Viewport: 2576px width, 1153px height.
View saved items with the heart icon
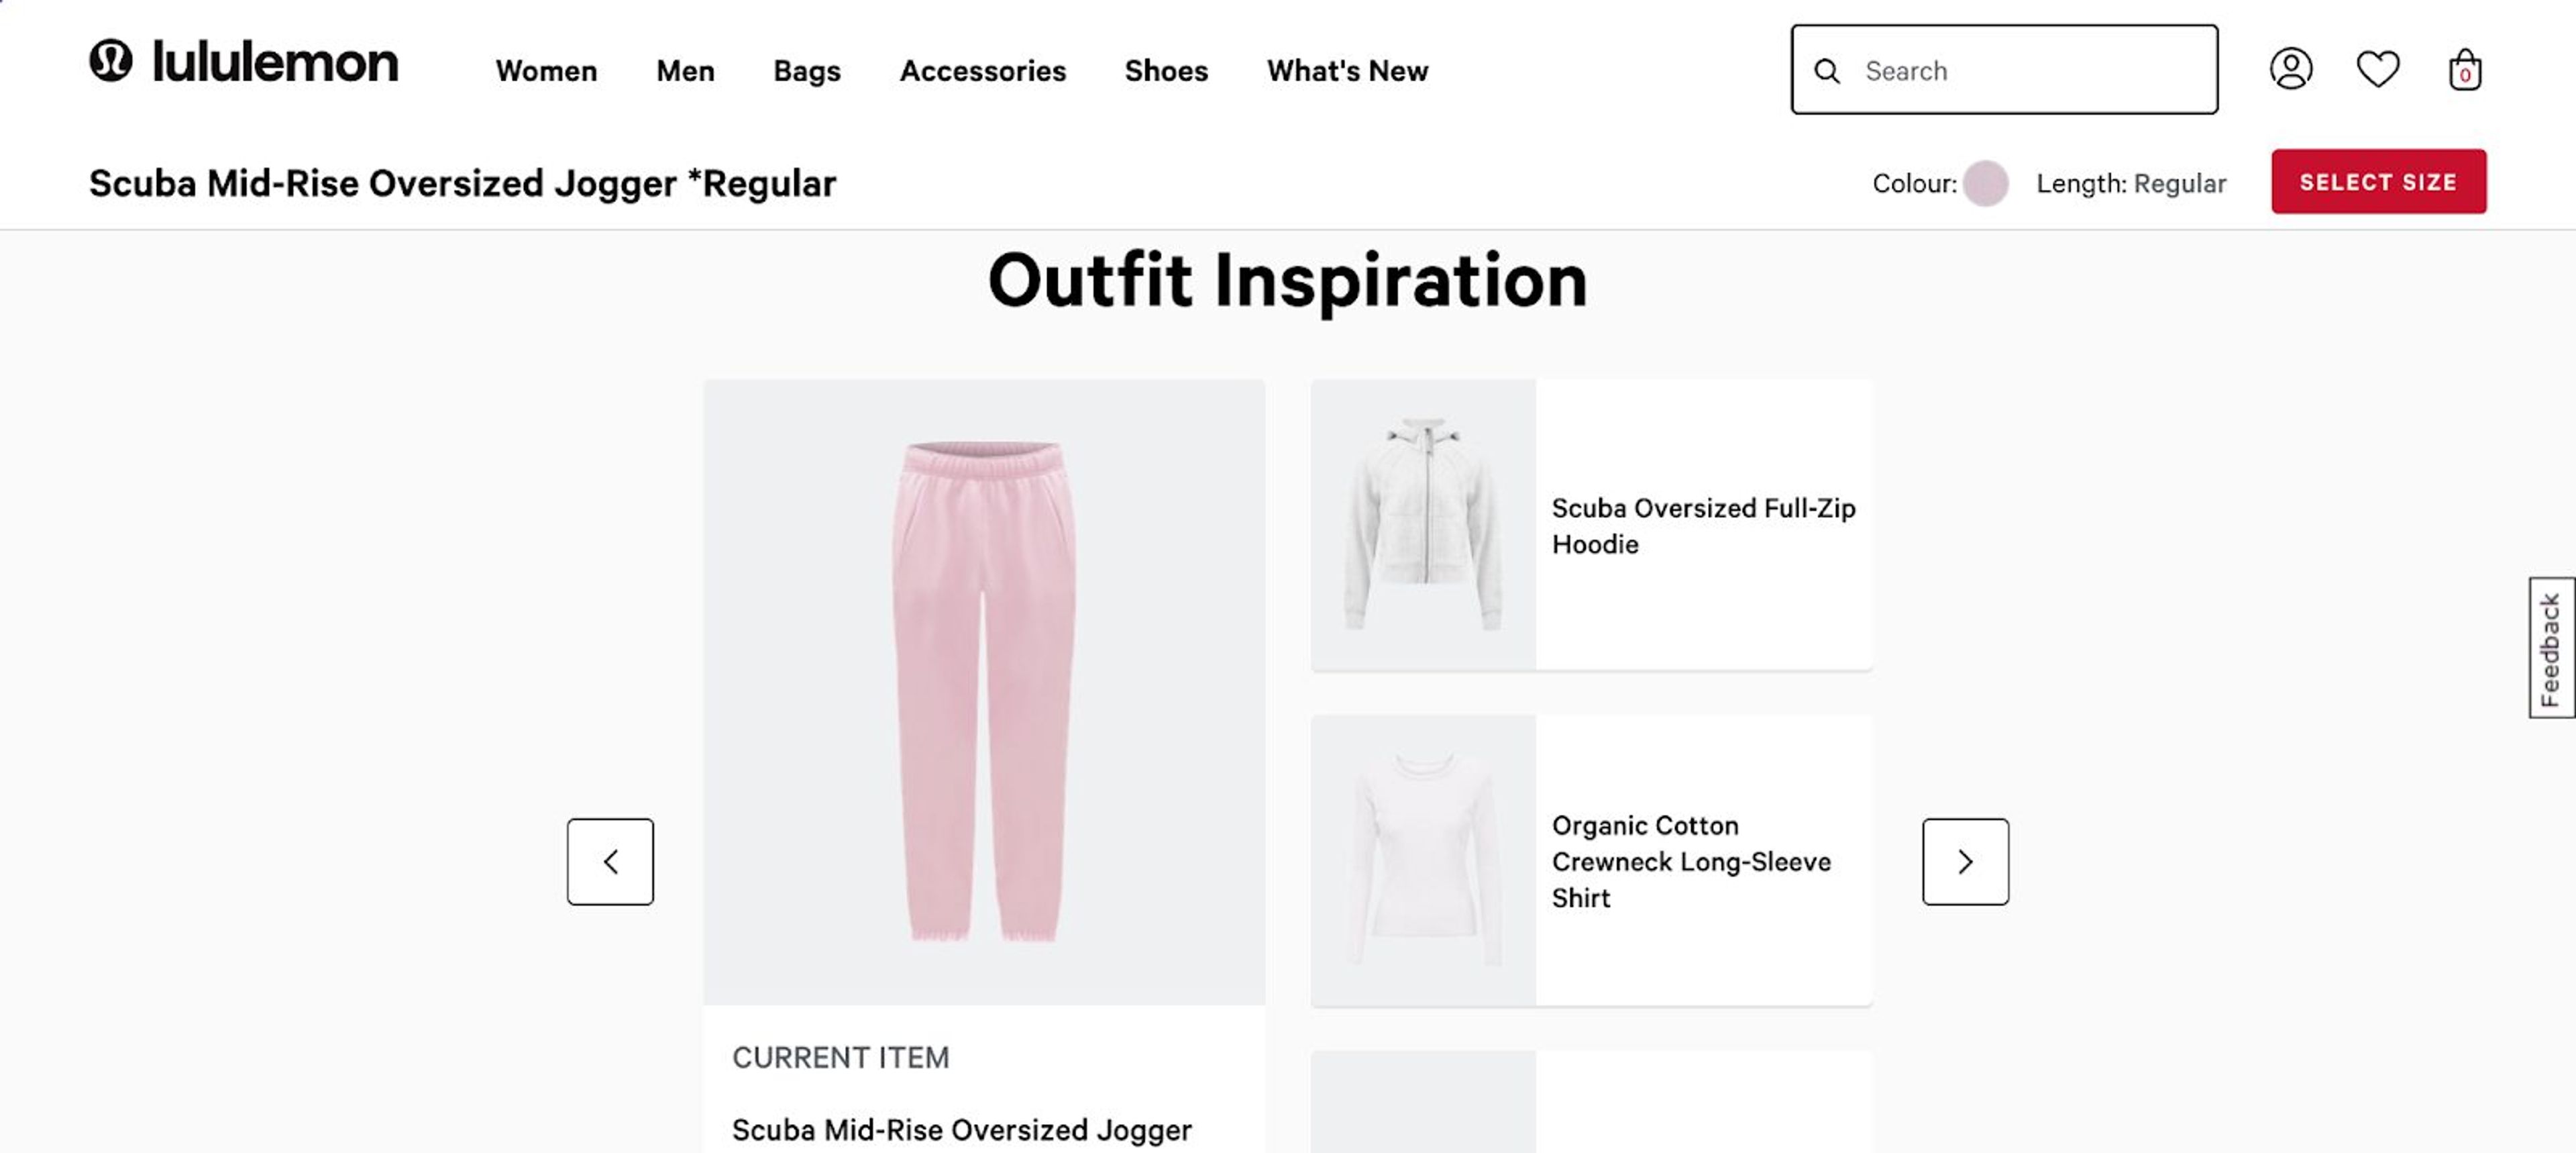click(x=2378, y=69)
